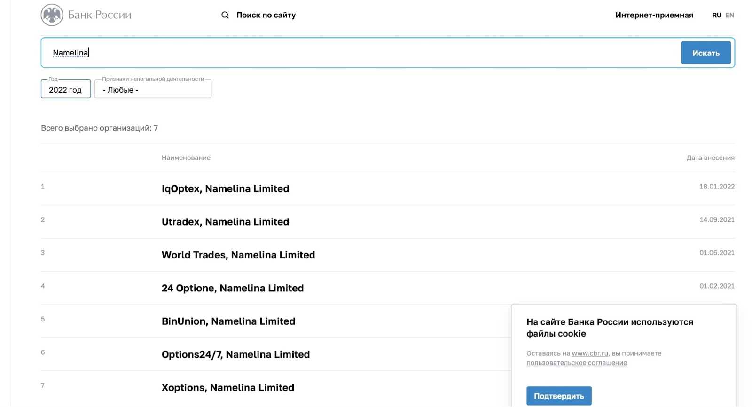This screenshot has width=752, height=407.
Task: Open the IqOptex, Namelina Limited entry
Action: click(225, 188)
